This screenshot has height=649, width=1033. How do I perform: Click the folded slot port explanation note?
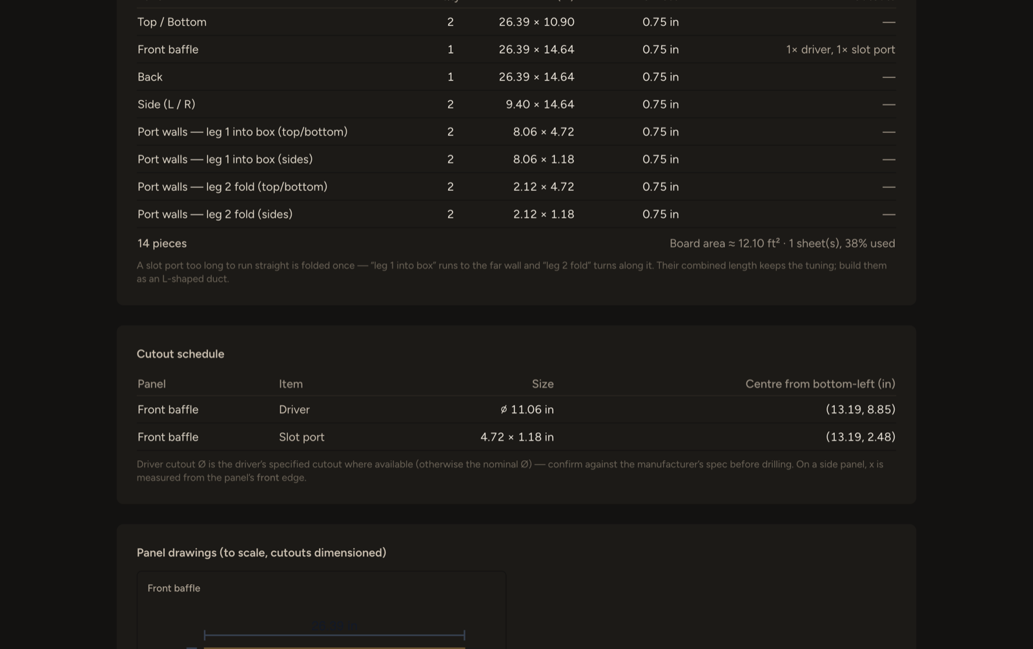(512, 272)
